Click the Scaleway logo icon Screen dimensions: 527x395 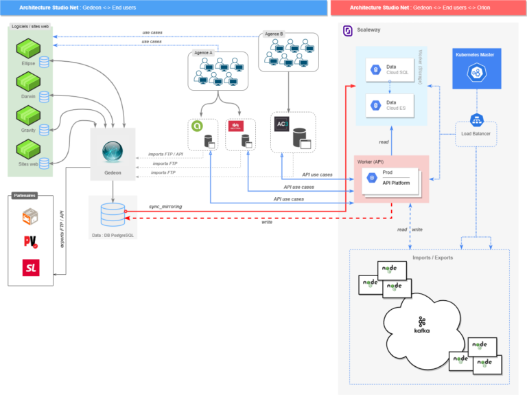coord(347,31)
